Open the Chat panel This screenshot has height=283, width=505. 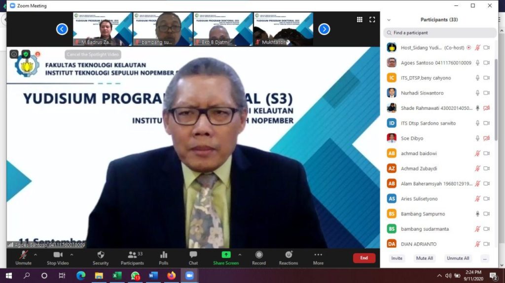coord(193,255)
